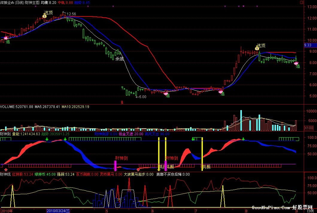
Task: Click the 量能:1241434.63 readout
Action: [26, 134]
